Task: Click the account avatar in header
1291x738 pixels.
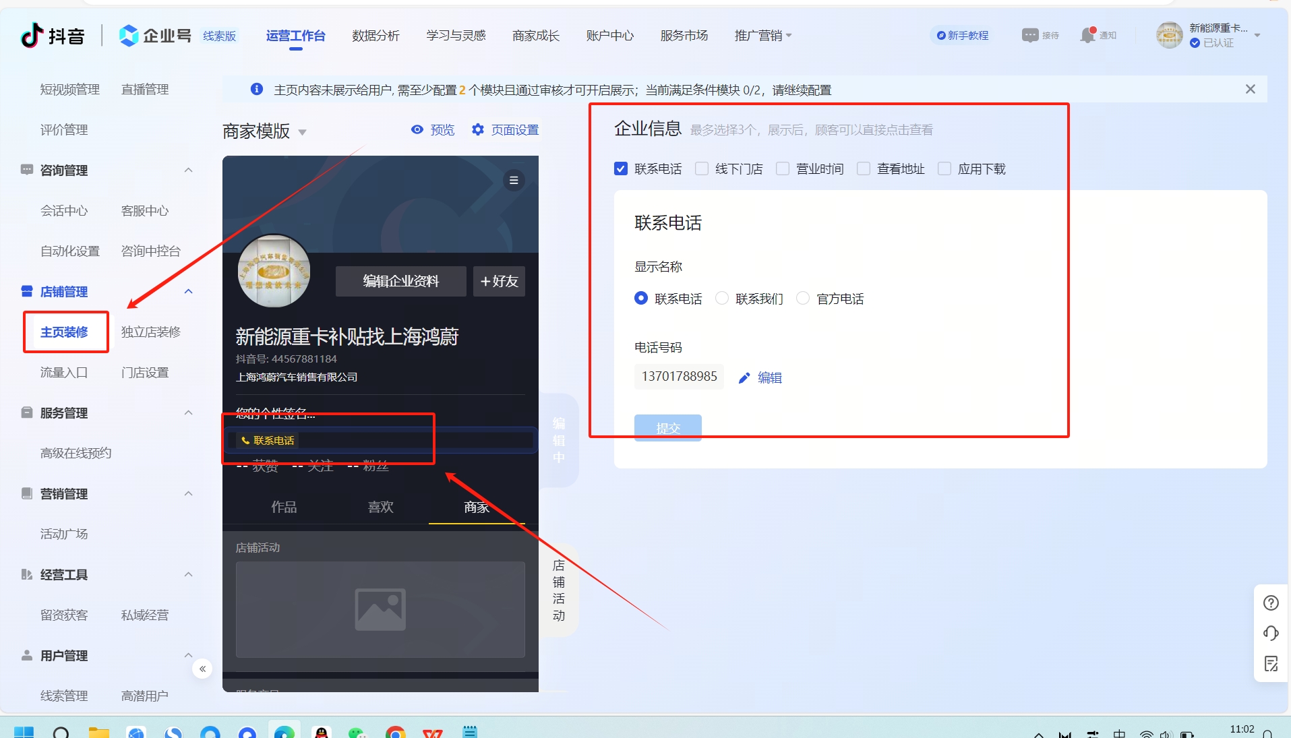Action: 1170,35
